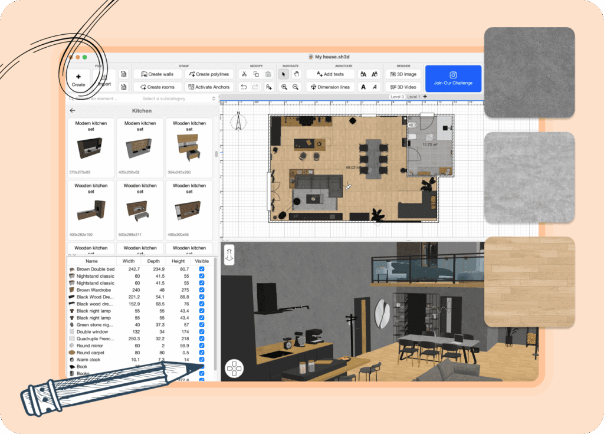Click the zoom out magnifier
This screenshot has width=604, height=434.
[x=296, y=87]
